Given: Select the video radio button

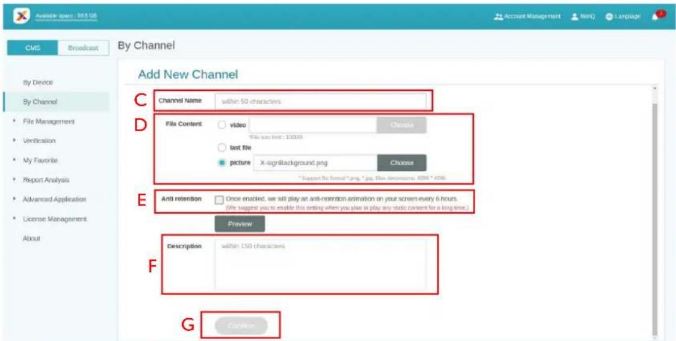Looking at the screenshot, I should coord(222,125).
